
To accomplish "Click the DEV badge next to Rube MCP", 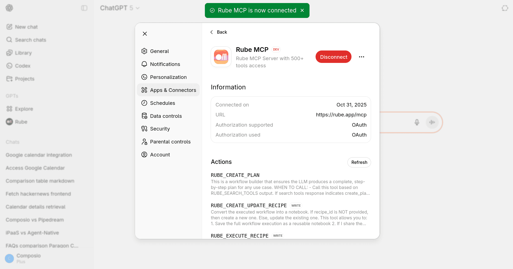I will (x=276, y=50).
